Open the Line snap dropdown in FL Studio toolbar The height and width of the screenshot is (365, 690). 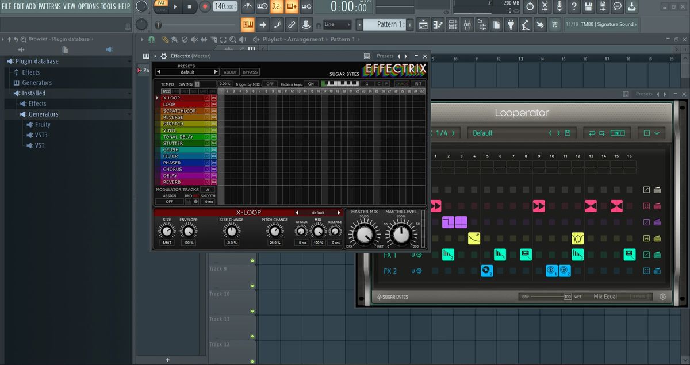(x=338, y=25)
